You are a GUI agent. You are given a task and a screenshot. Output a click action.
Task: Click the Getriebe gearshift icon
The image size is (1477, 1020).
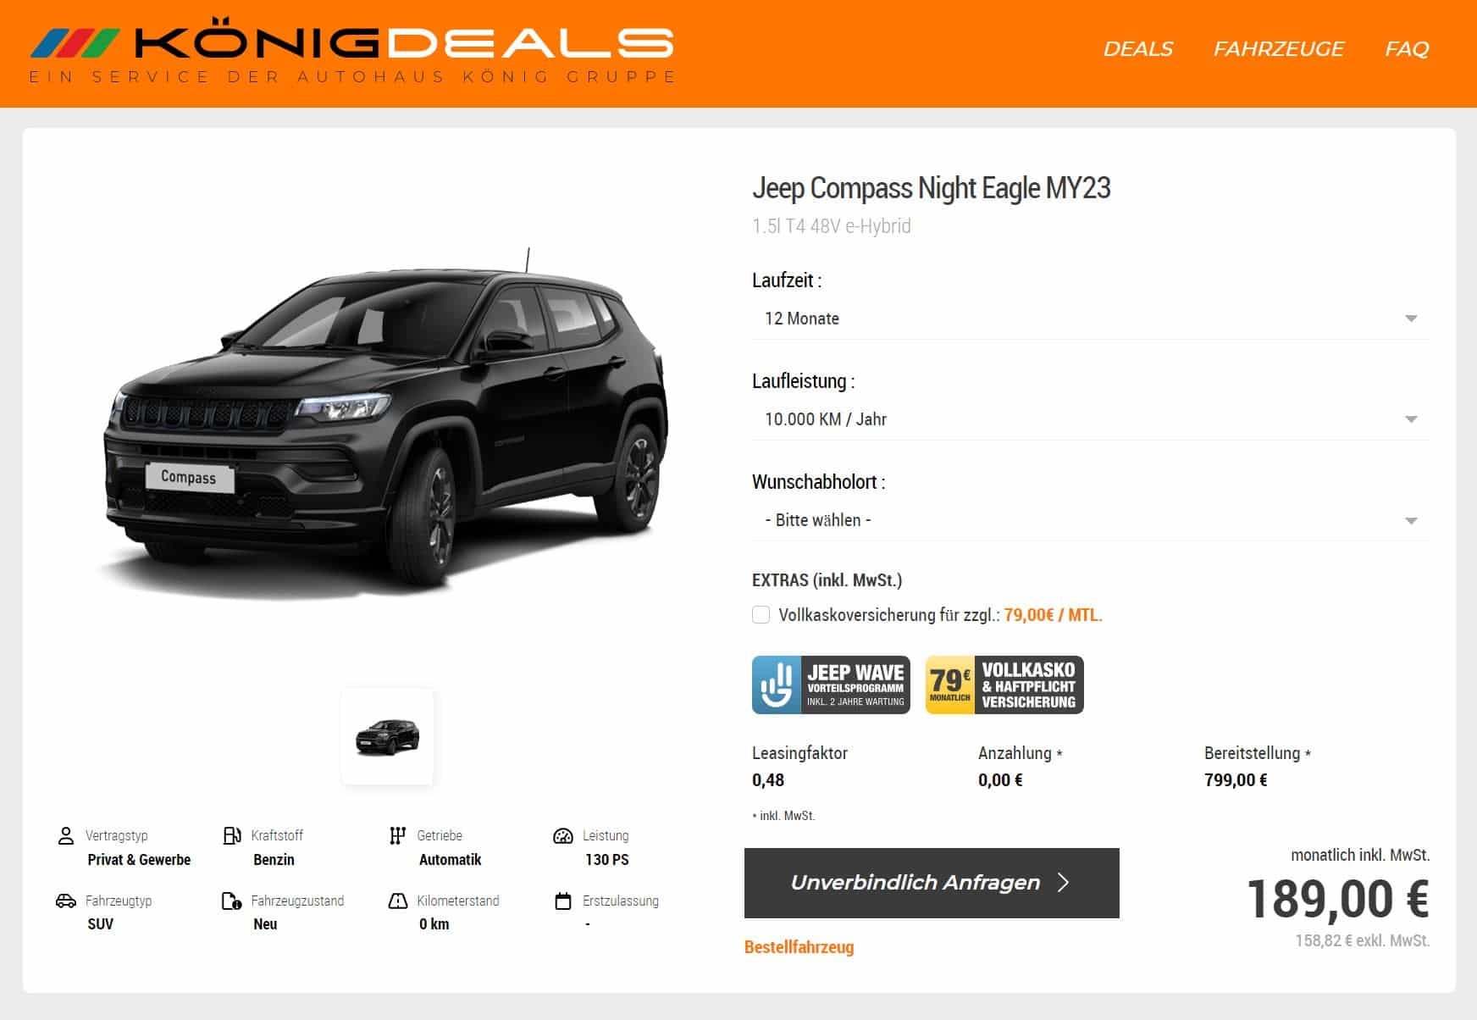click(x=397, y=835)
